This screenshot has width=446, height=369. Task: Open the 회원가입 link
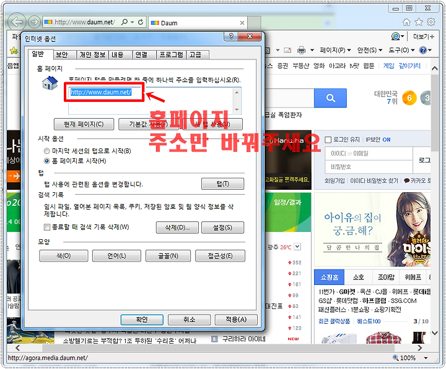tap(334, 181)
